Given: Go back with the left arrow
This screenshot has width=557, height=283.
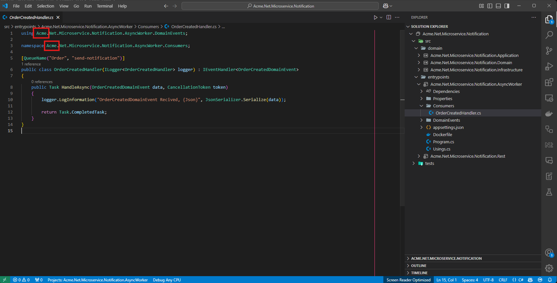Looking at the screenshot, I should [166, 6].
